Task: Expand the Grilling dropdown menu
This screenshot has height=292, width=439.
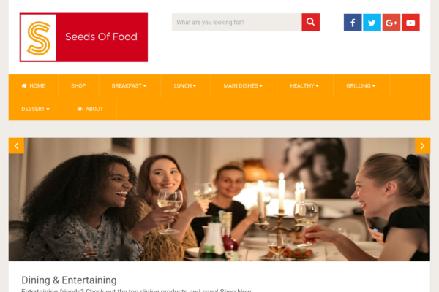Action: coord(361,86)
